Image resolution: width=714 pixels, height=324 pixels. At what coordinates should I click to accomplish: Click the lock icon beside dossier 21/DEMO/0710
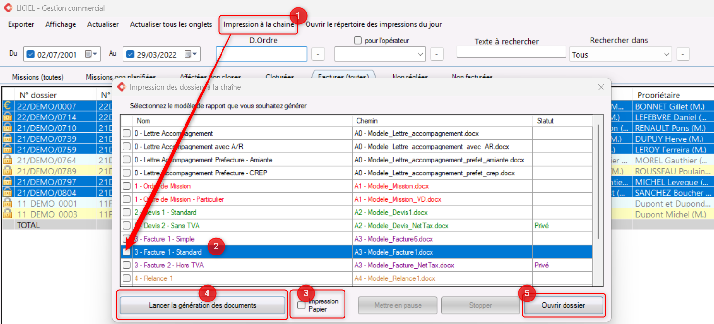click(x=8, y=128)
